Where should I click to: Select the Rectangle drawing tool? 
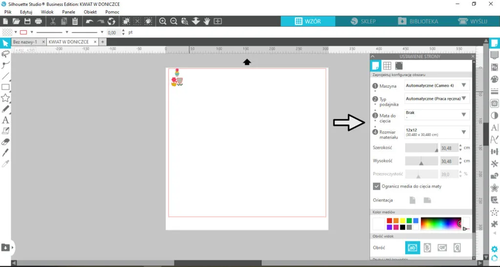pyautogui.click(x=5, y=87)
